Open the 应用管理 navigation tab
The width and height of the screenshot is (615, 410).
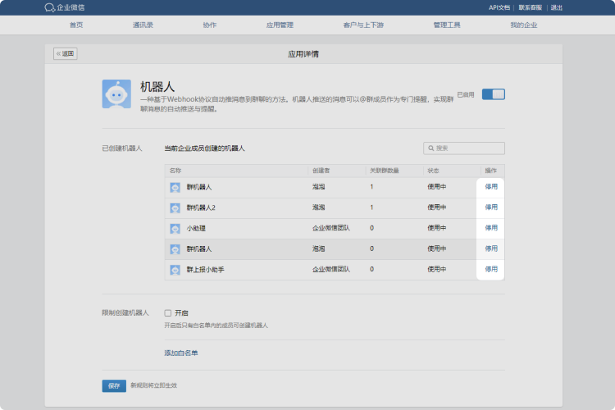point(280,25)
